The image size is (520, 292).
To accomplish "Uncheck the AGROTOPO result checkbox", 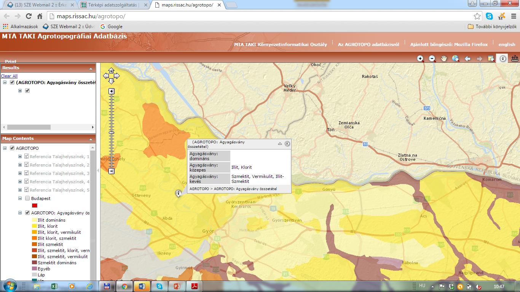I will click(12, 83).
